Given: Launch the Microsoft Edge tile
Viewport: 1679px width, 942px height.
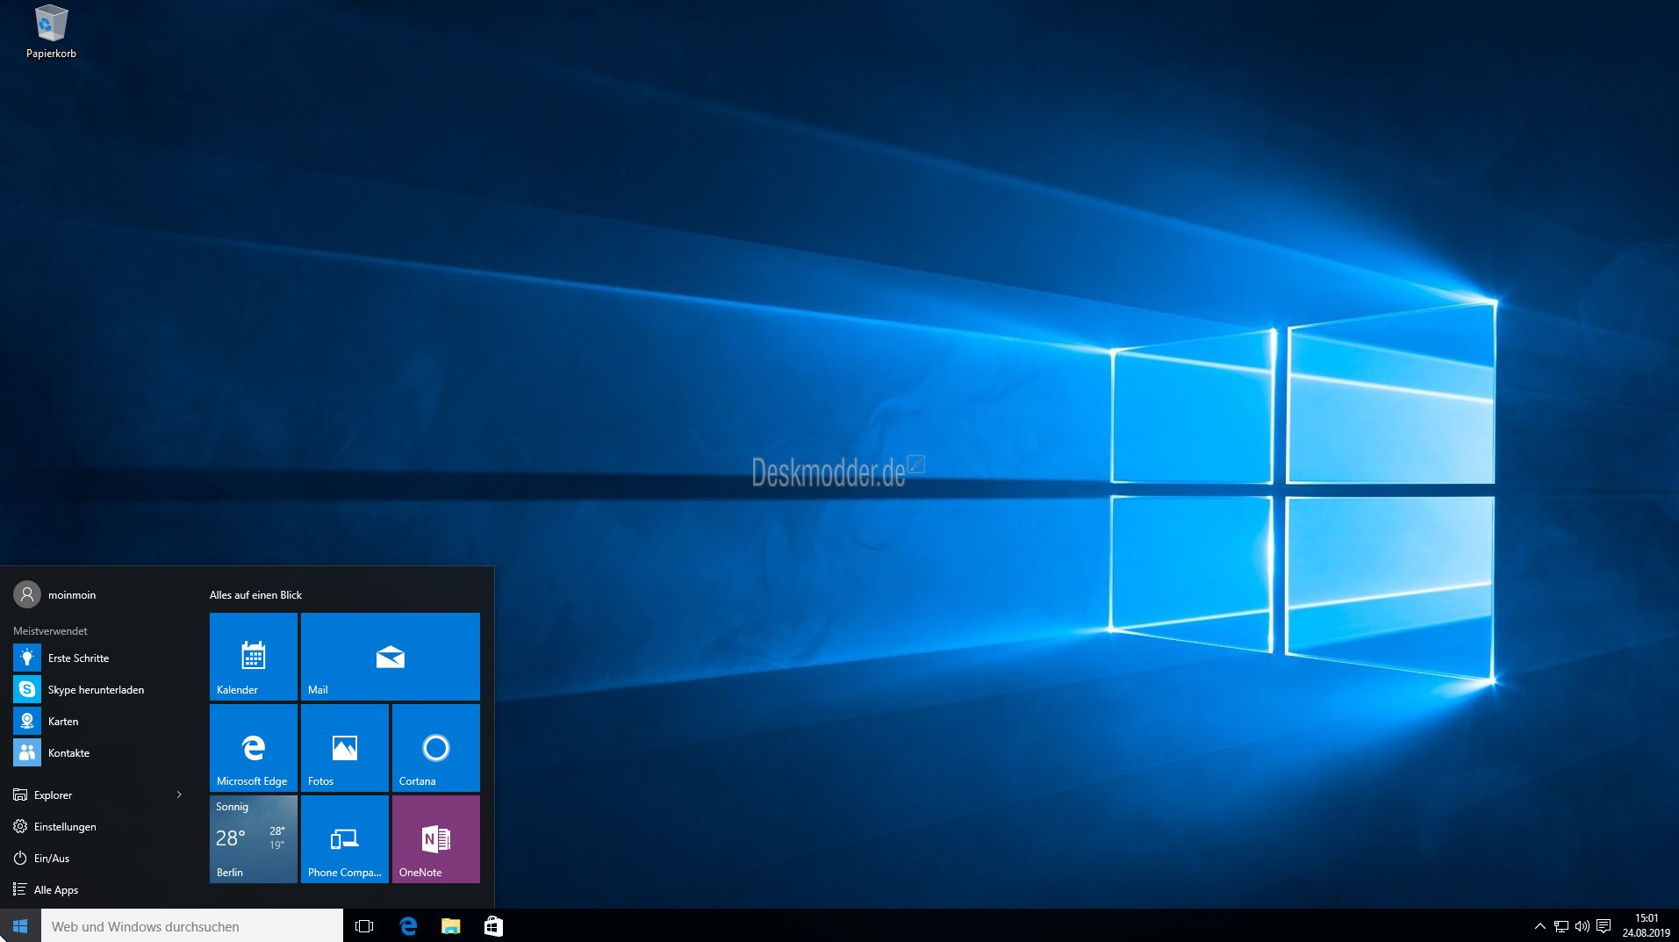Looking at the screenshot, I should pyautogui.click(x=254, y=748).
